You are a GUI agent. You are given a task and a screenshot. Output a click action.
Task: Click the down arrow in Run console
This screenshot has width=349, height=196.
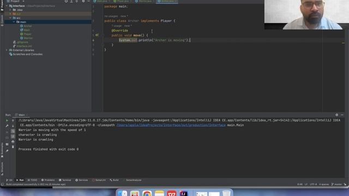pos(13,126)
